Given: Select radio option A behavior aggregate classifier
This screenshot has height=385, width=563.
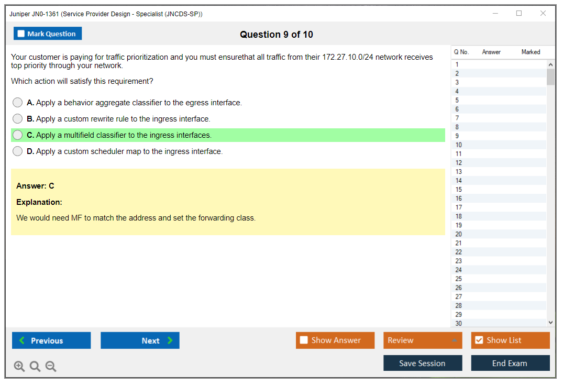Looking at the screenshot, I should pos(18,103).
